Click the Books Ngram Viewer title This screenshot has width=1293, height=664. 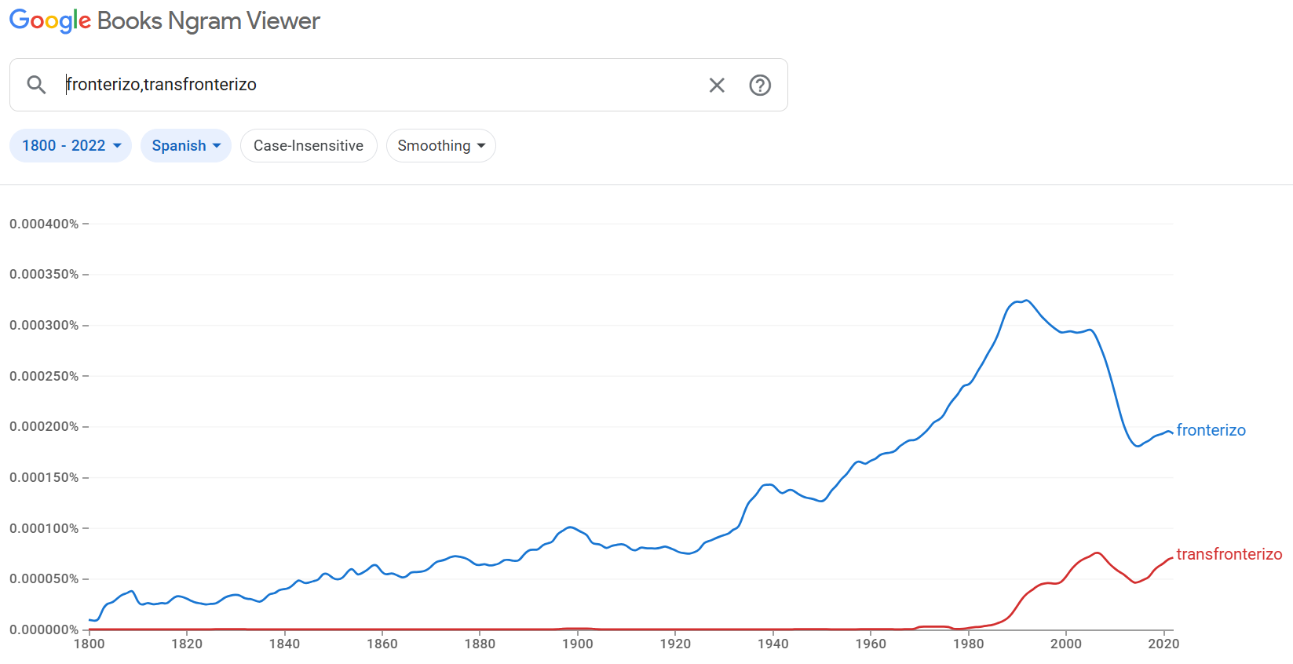click(x=208, y=21)
